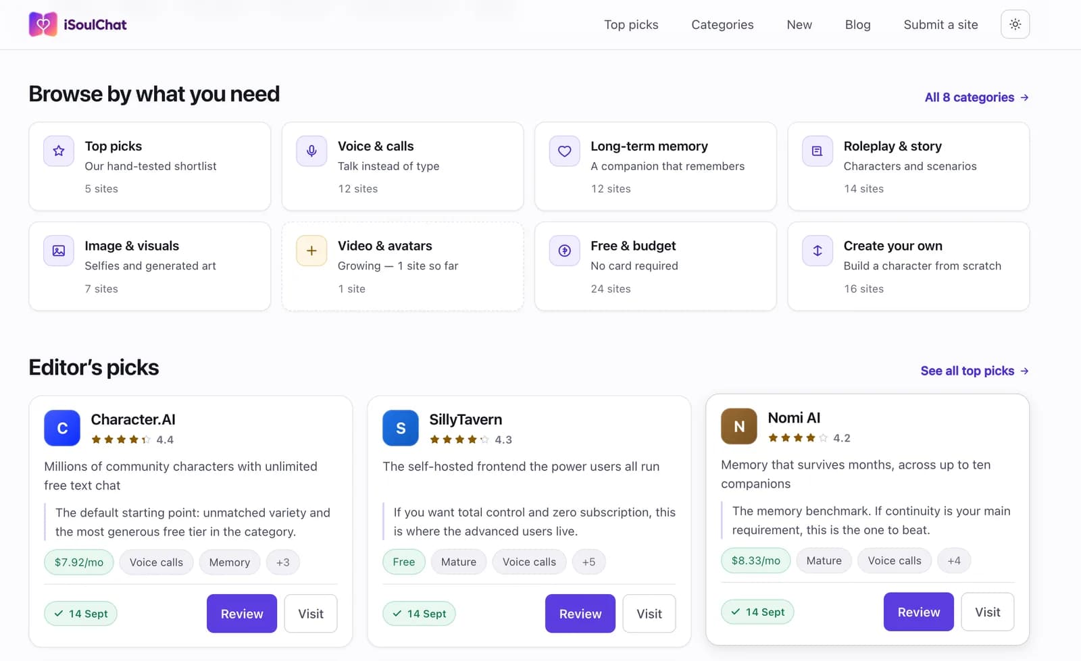Go to the New nav item
1081x661 pixels.
pyautogui.click(x=799, y=24)
